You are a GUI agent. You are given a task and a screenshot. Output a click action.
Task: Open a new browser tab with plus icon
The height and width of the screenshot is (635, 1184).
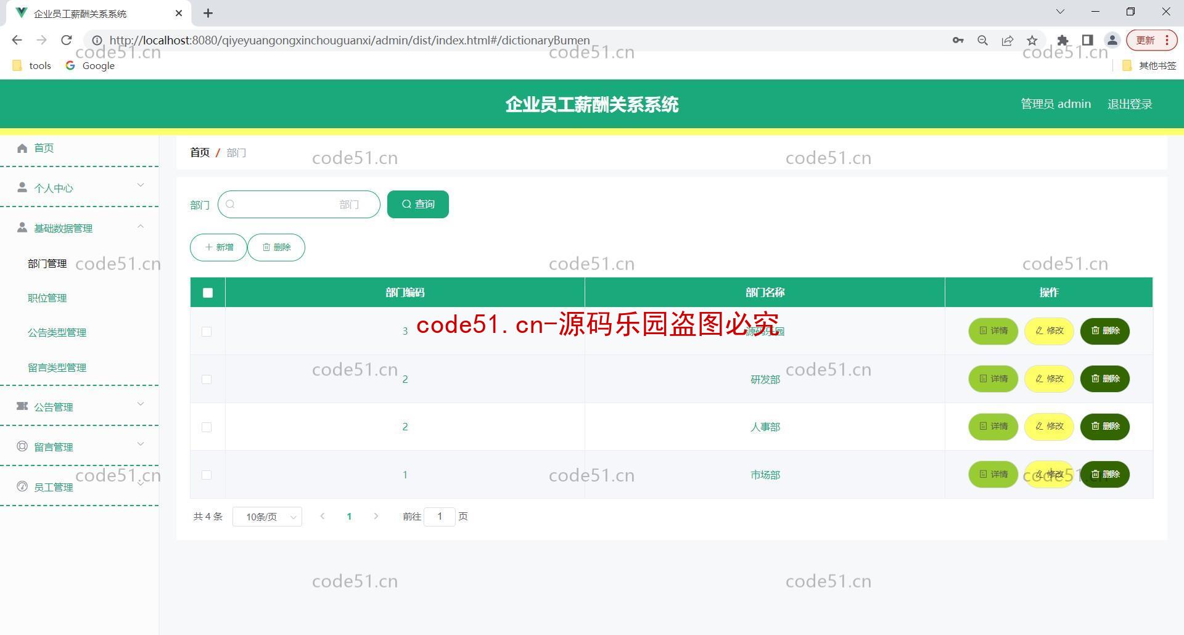(x=208, y=13)
